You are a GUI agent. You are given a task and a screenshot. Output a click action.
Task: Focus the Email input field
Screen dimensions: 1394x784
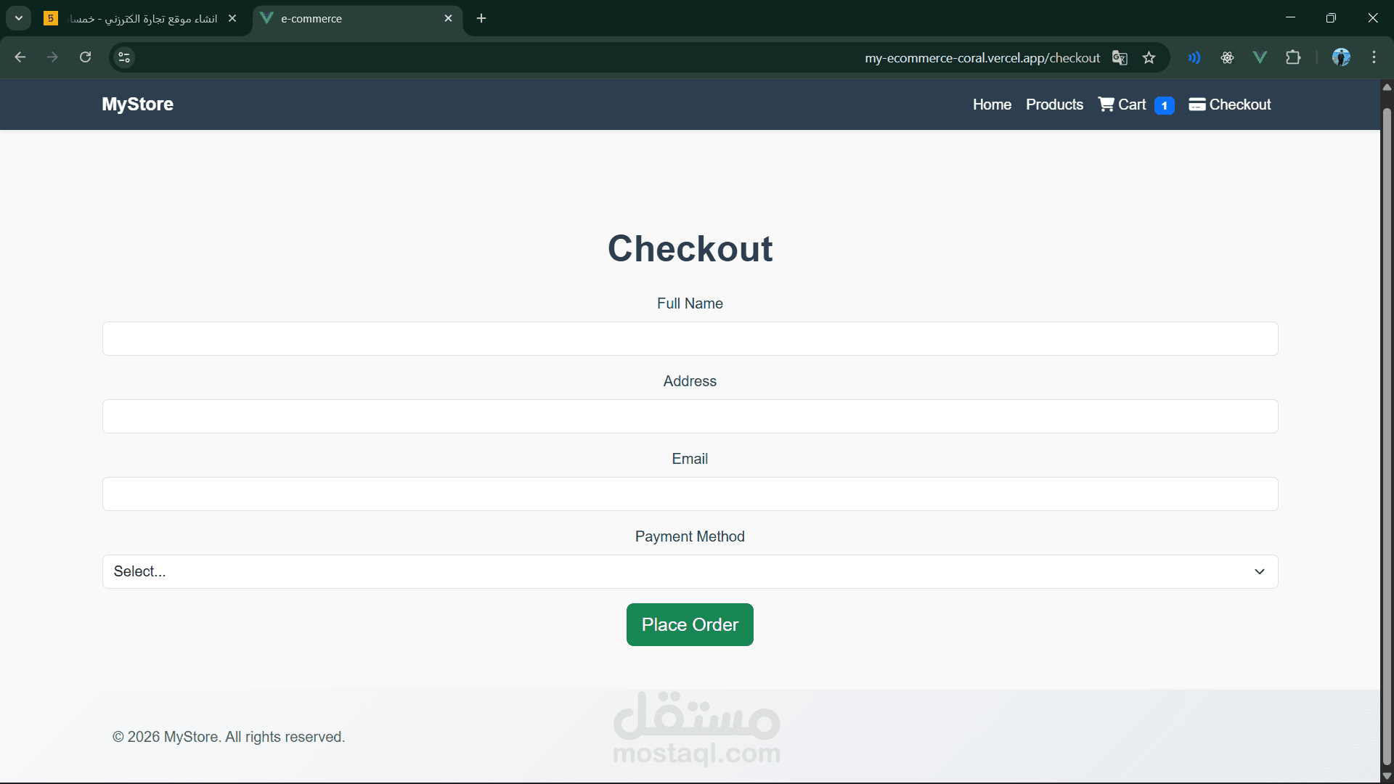(x=690, y=494)
